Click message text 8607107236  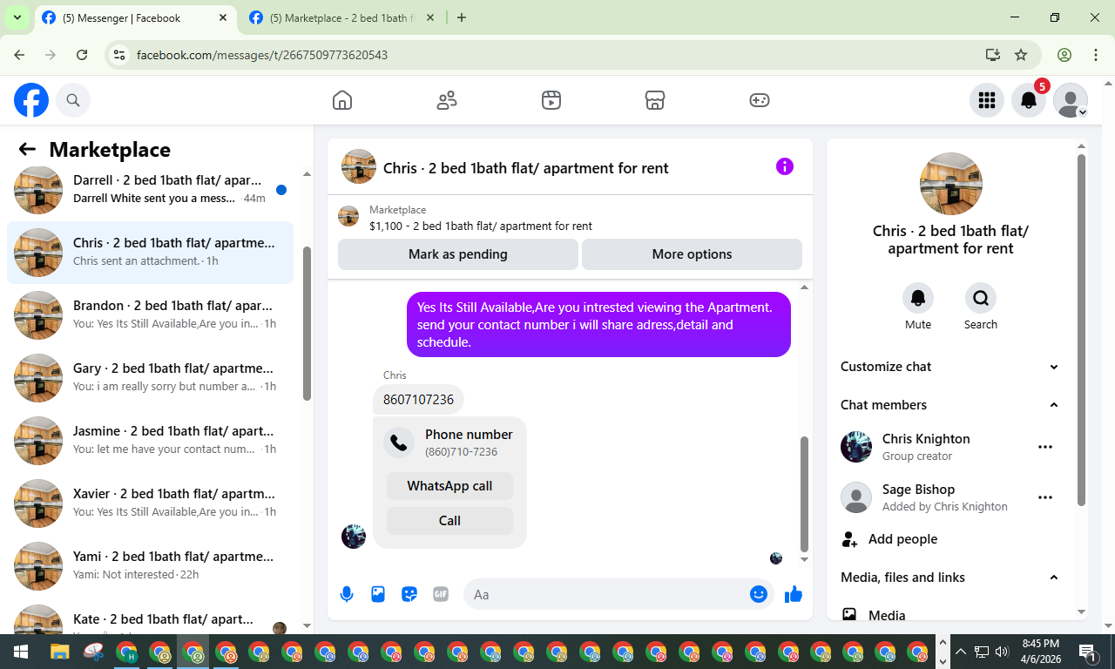418,400
